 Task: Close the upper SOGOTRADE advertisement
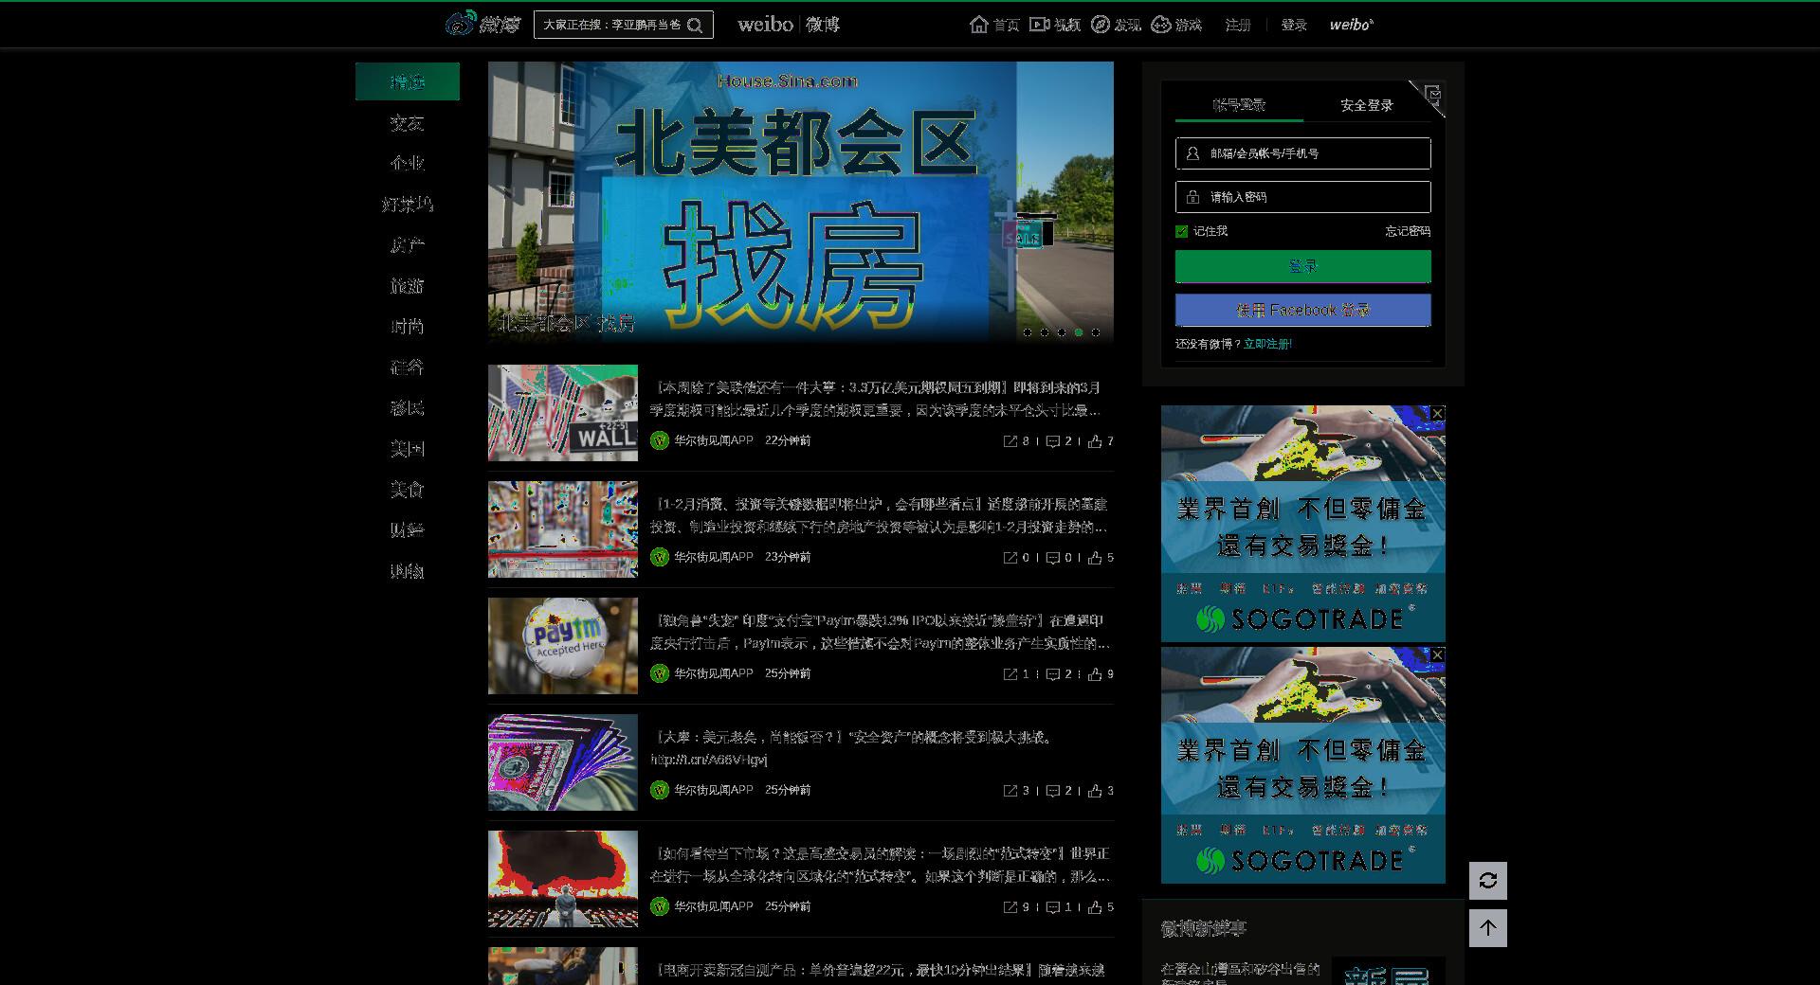1438,413
